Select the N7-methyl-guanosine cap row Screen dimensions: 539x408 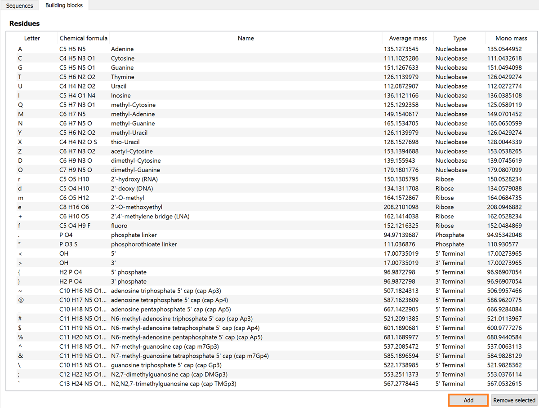[180, 346]
